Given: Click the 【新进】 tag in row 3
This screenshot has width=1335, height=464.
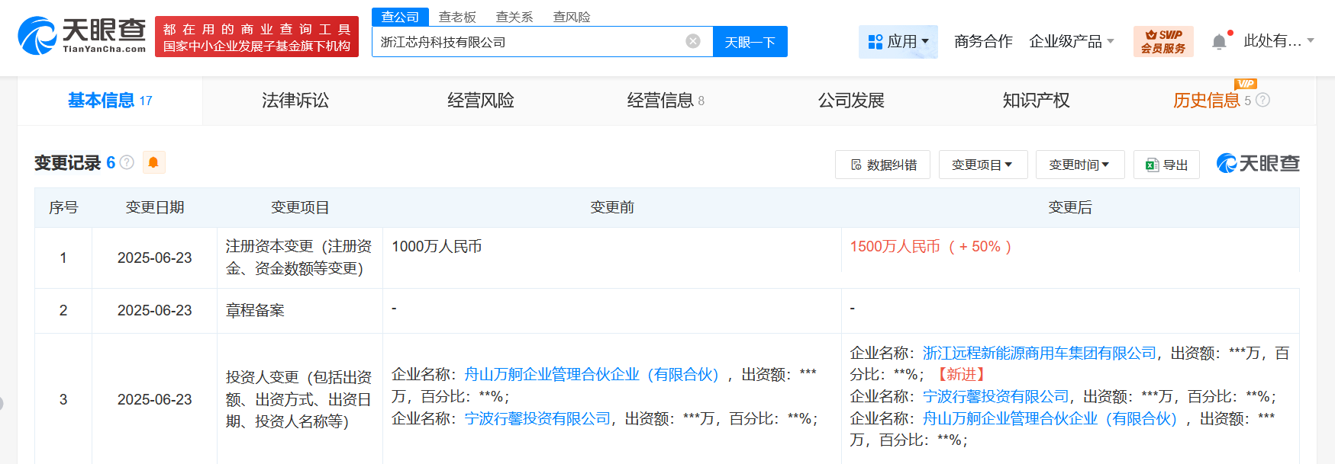Looking at the screenshot, I should [960, 374].
